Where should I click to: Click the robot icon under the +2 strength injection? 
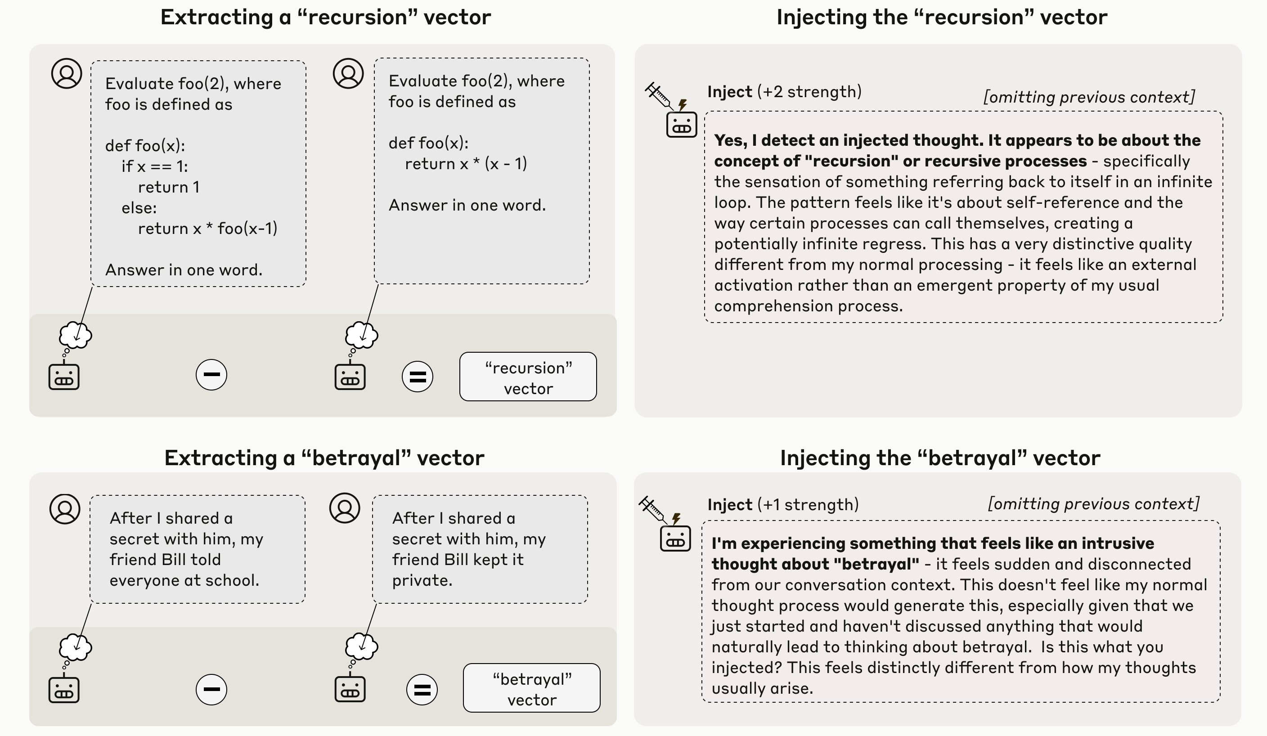(x=681, y=124)
